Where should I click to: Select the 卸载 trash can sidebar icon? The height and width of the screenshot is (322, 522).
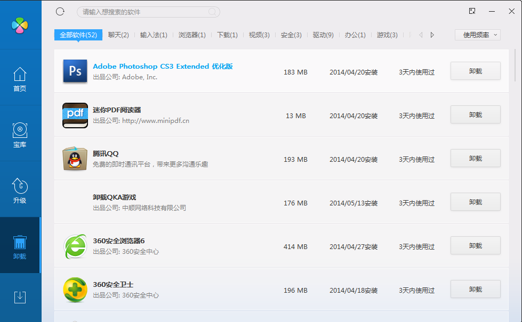click(20, 247)
